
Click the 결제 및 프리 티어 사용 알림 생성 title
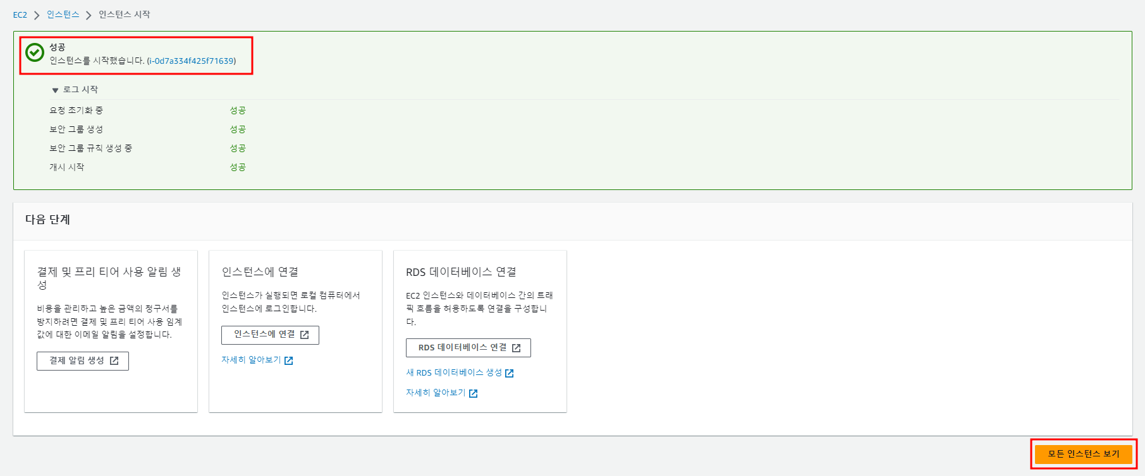click(x=109, y=278)
